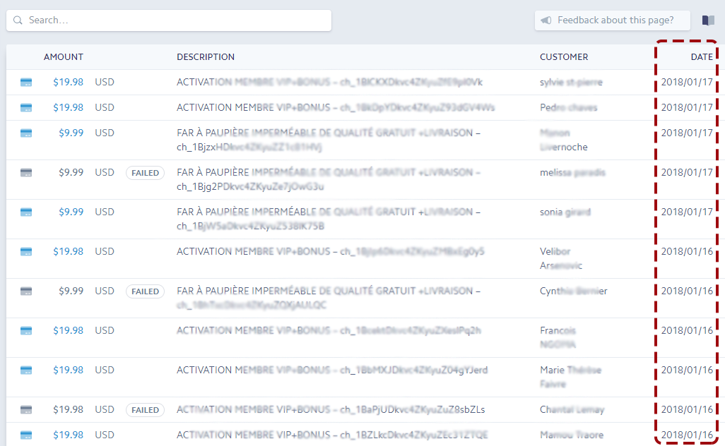The image size is (725, 446).
Task: Open the documentation book icon
Action: 708,20
